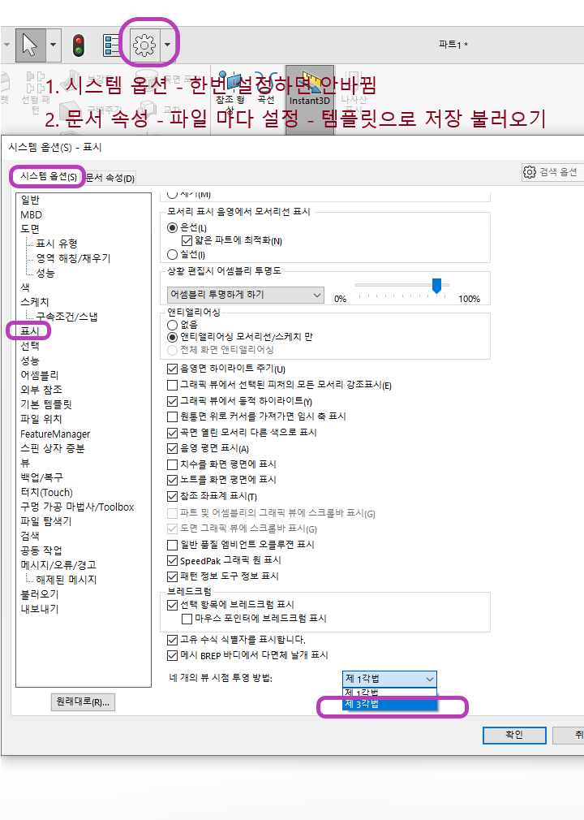Image resolution: width=584 pixels, height=820 pixels.
Task: Switch to the 문서 속성(D) tab
Action: coord(109,178)
